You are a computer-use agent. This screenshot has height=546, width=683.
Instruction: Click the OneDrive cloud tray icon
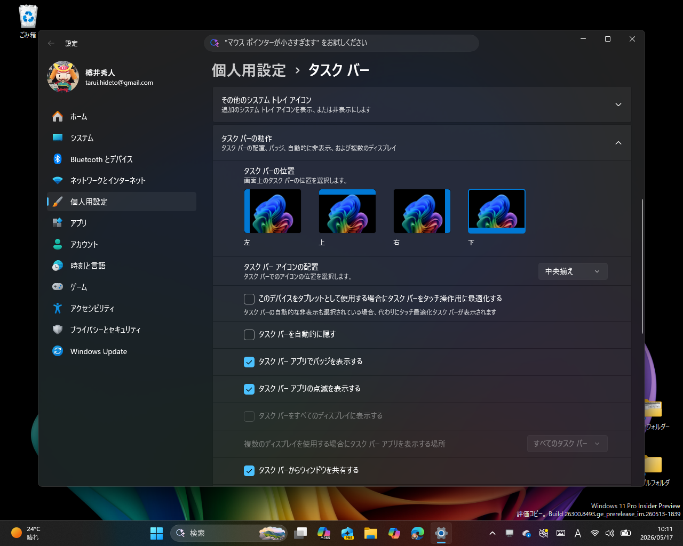click(527, 533)
